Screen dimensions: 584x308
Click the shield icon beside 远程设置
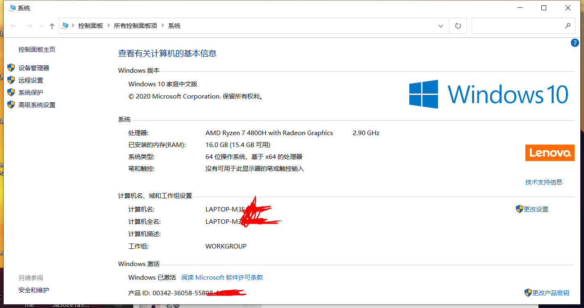pyautogui.click(x=11, y=80)
